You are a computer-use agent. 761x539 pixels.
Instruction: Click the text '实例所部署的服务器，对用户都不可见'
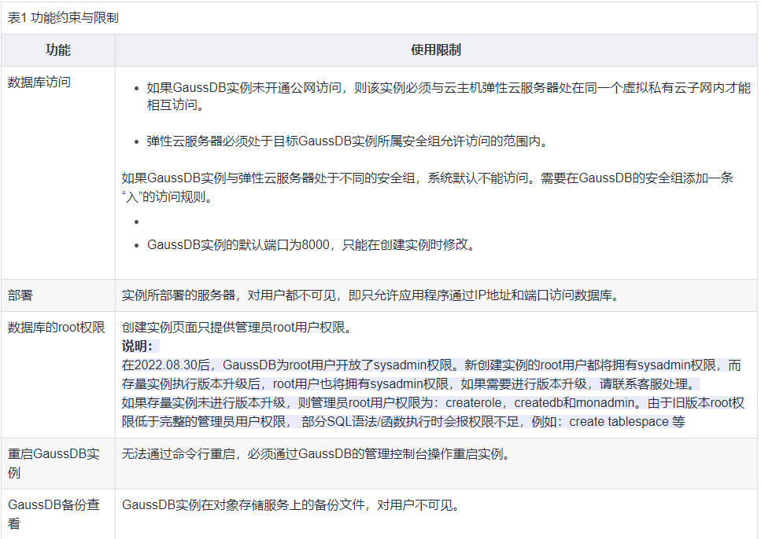(x=228, y=295)
